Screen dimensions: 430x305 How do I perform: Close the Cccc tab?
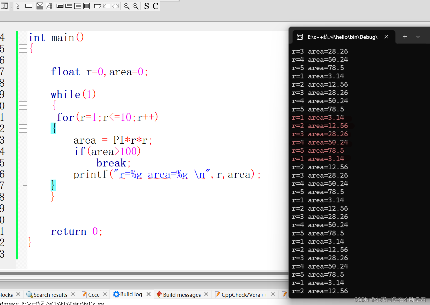click(105, 294)
